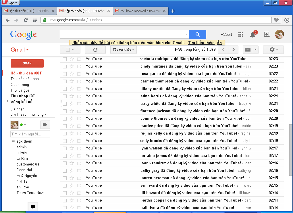The image size is (293, 213).
Task: Open the Tác vụ khác dropdown
Action: (124, 50)
